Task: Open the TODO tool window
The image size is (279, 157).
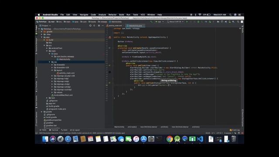Action: (43, 130)
